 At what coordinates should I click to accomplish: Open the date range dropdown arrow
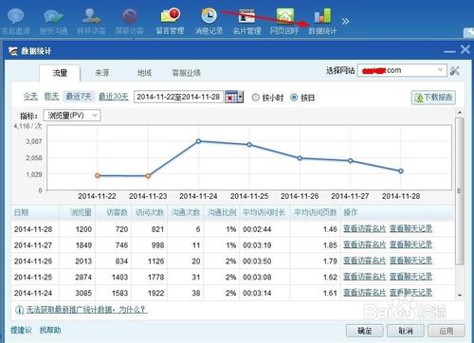tap(241, 97)
